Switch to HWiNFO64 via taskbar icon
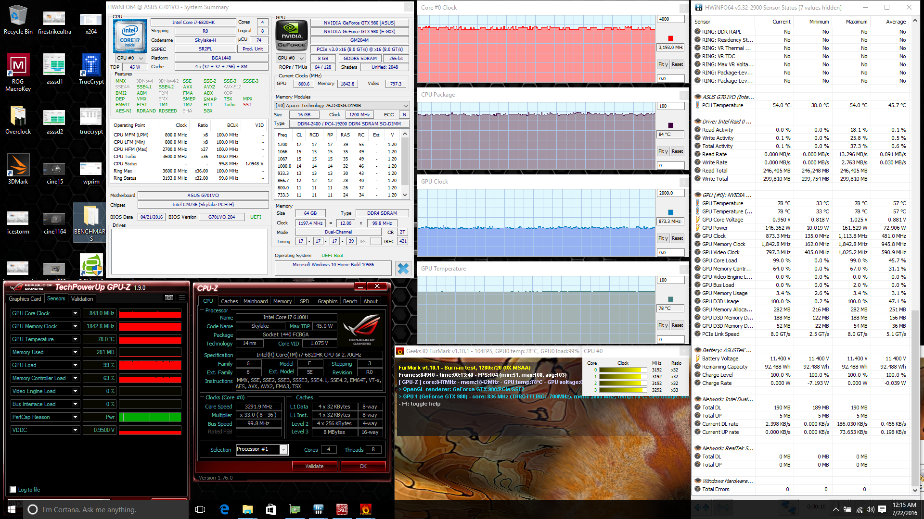The width and height of the screenshot is (924, 519). coord(318,509)
